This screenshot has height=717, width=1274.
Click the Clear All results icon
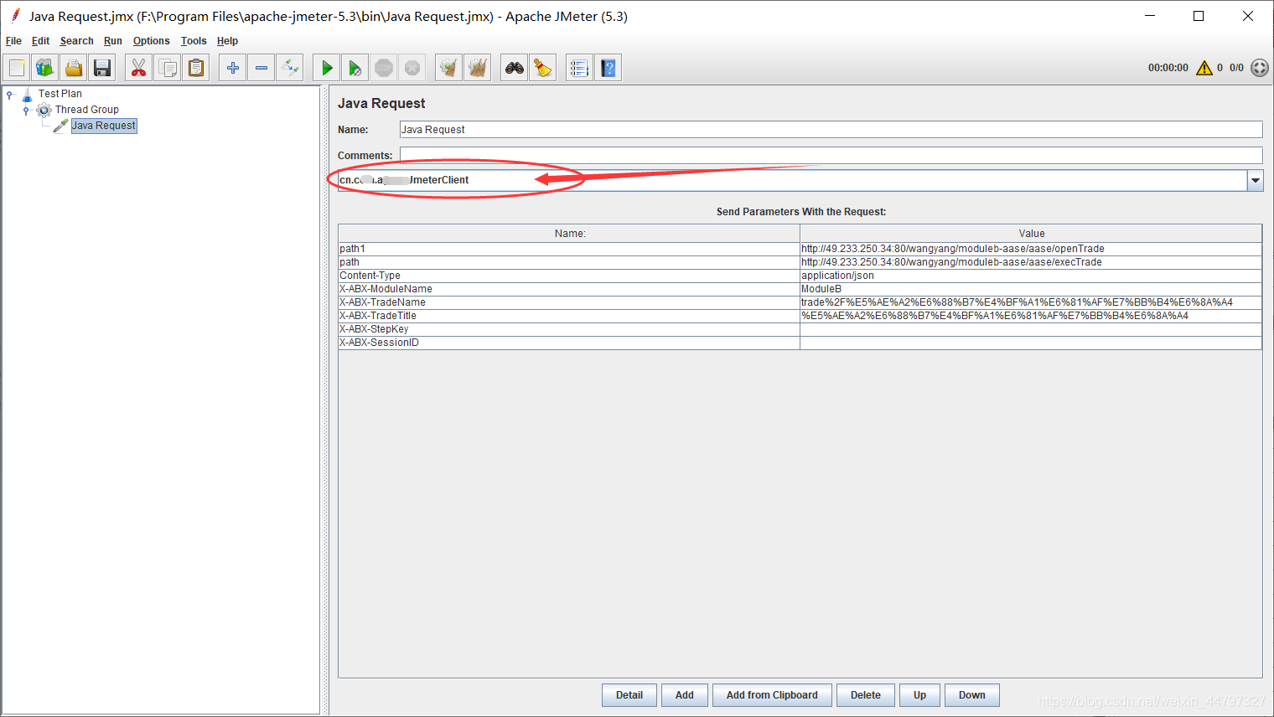click(x=478, y=68)
